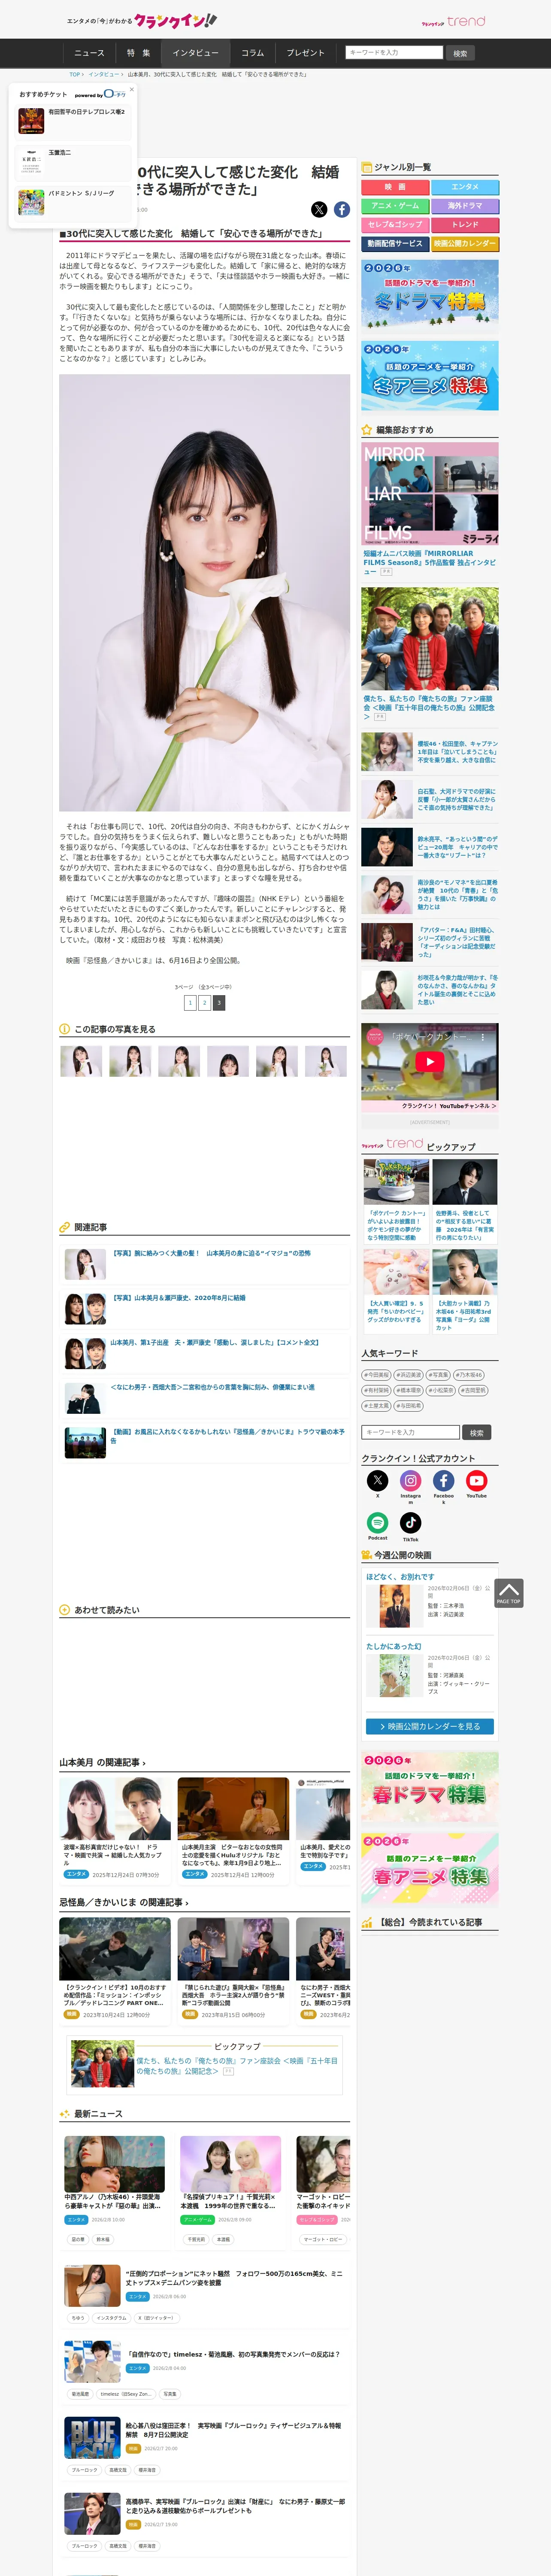
Task: Open the ニュース nav tab
Action: [x=89, y=53]
